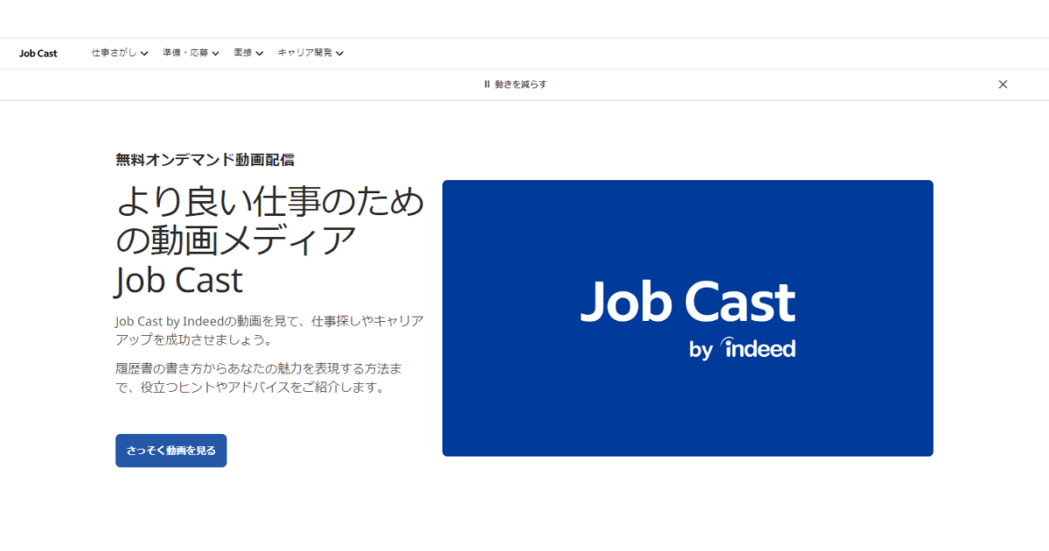Viewport: 1049px width, 551px height.
Task: Dismiss the reduce-motion bar with the X
Action: click(1003, 85)
